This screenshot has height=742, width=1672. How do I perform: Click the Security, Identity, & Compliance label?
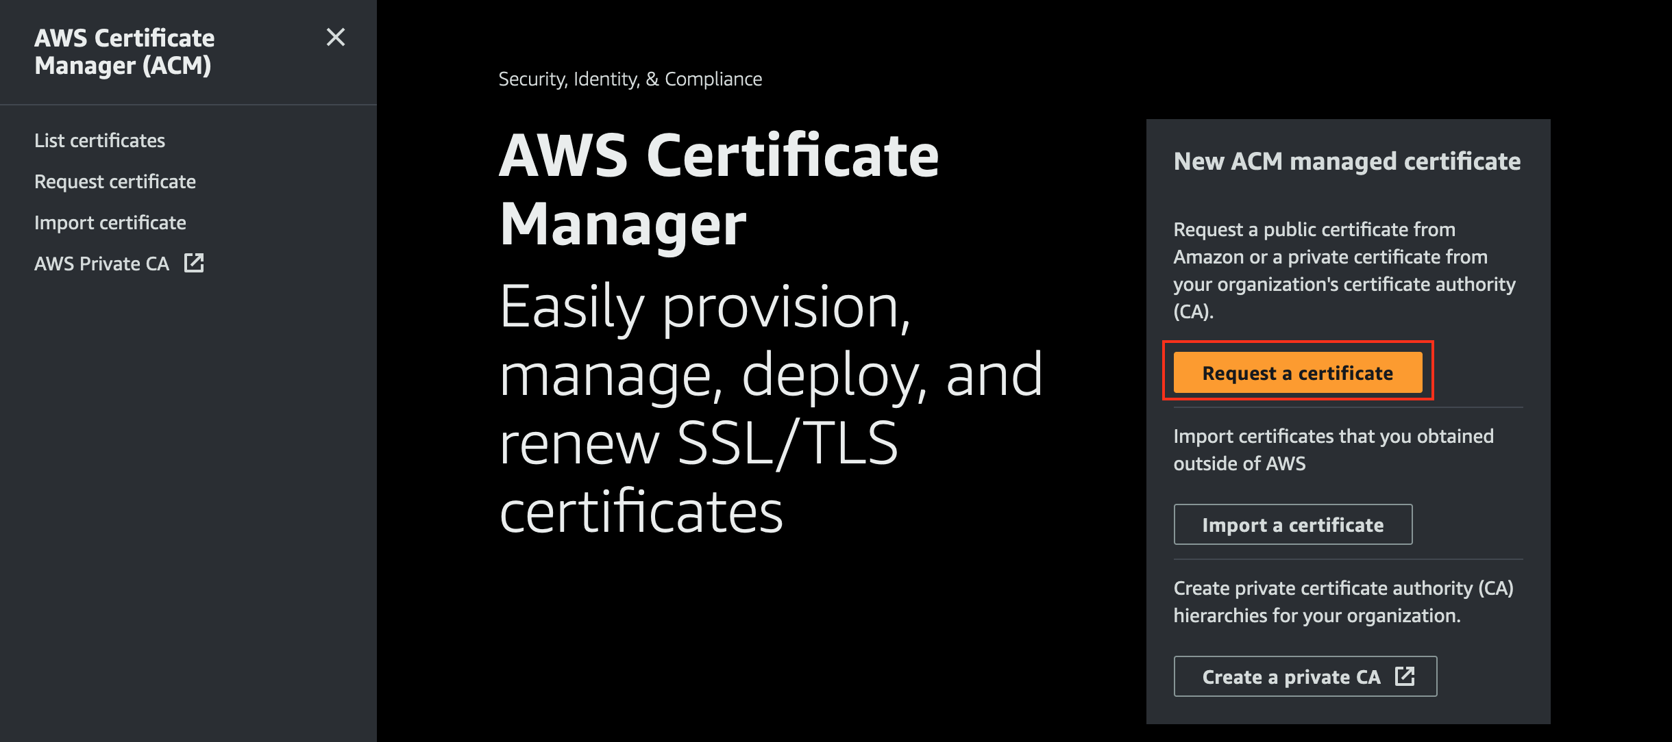pos(630,78)
